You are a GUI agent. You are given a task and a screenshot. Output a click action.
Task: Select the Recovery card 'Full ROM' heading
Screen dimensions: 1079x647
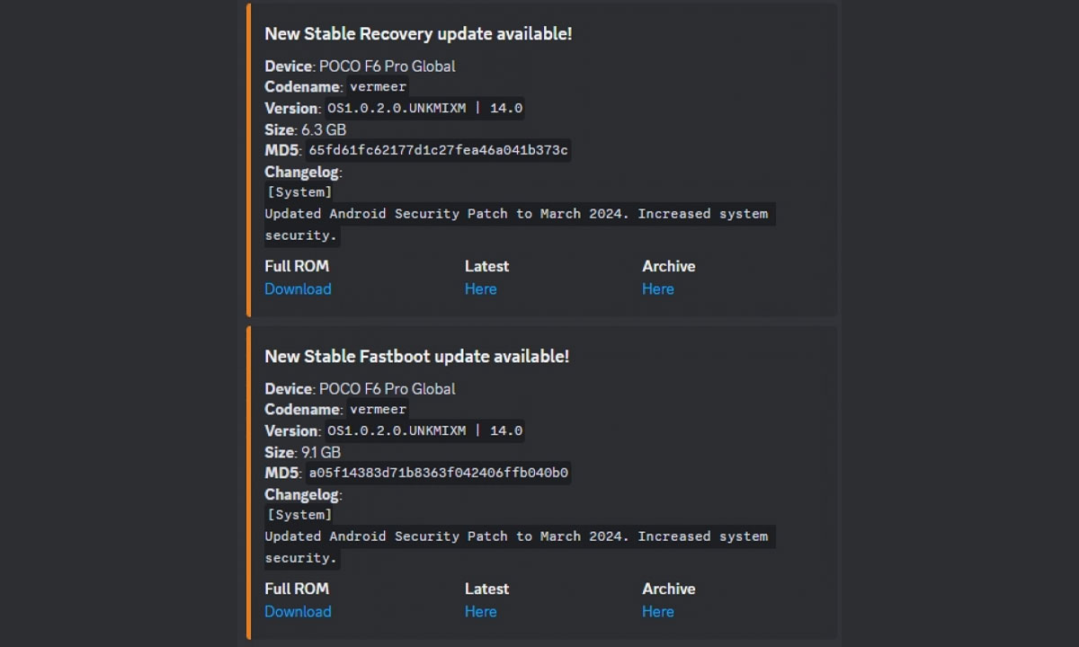pyautogui.click(x=297, y=266)
